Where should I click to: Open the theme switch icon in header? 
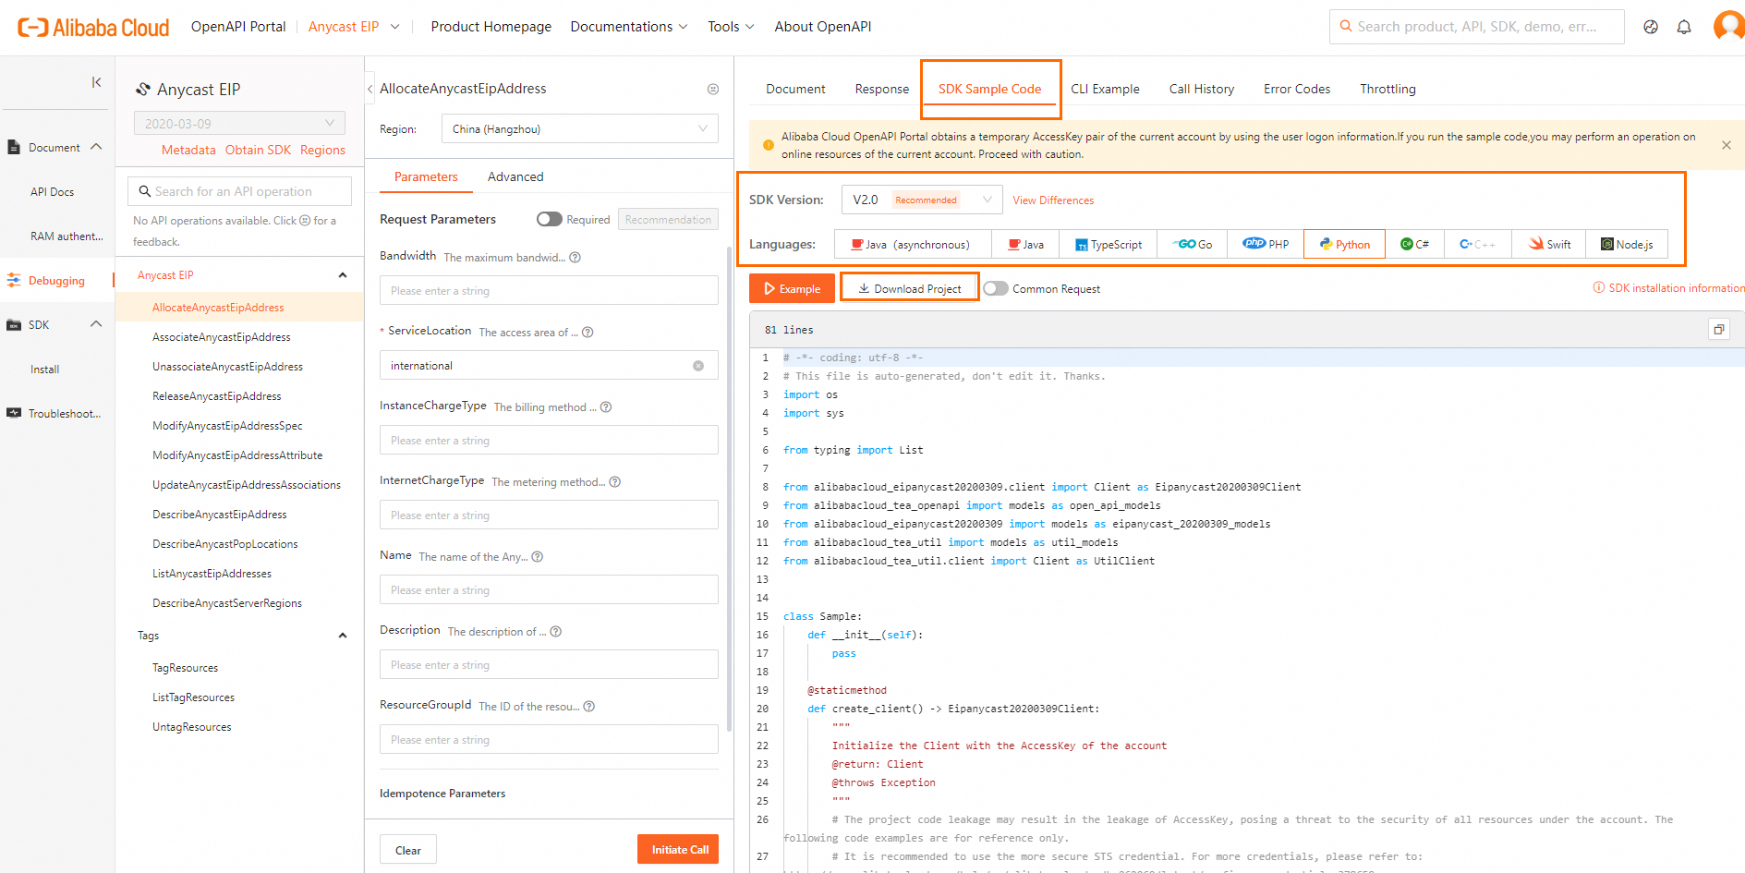(1651, 27)
